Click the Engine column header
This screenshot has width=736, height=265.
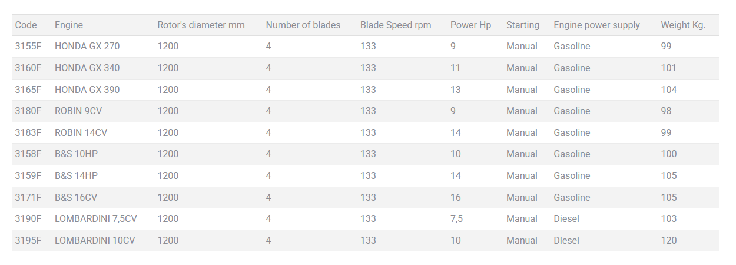[69, 25]
